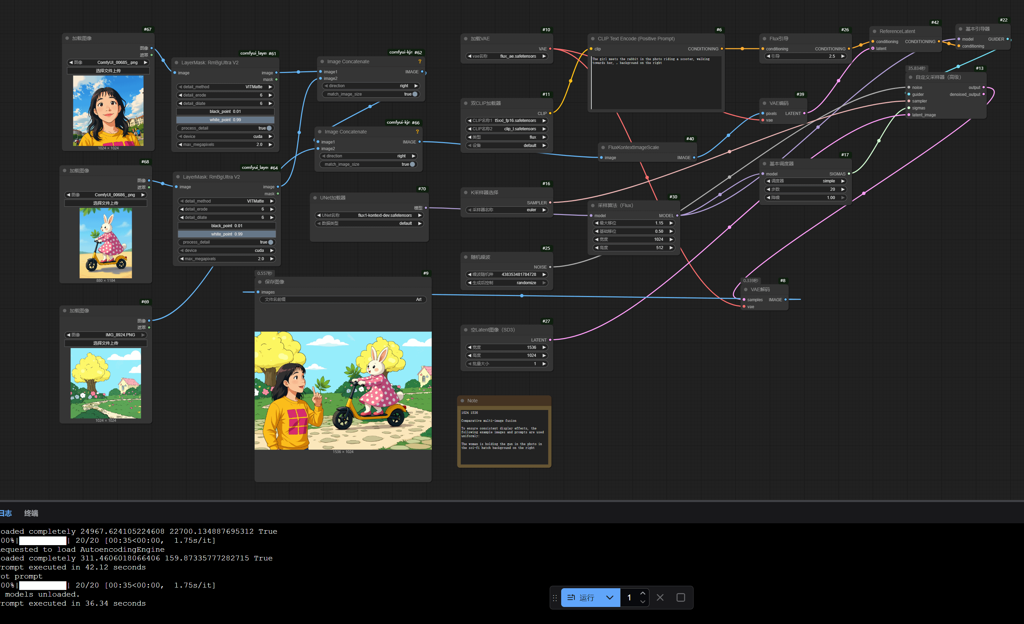Open UNet名称 flux1-kontext-dev combo

(369, 215)
